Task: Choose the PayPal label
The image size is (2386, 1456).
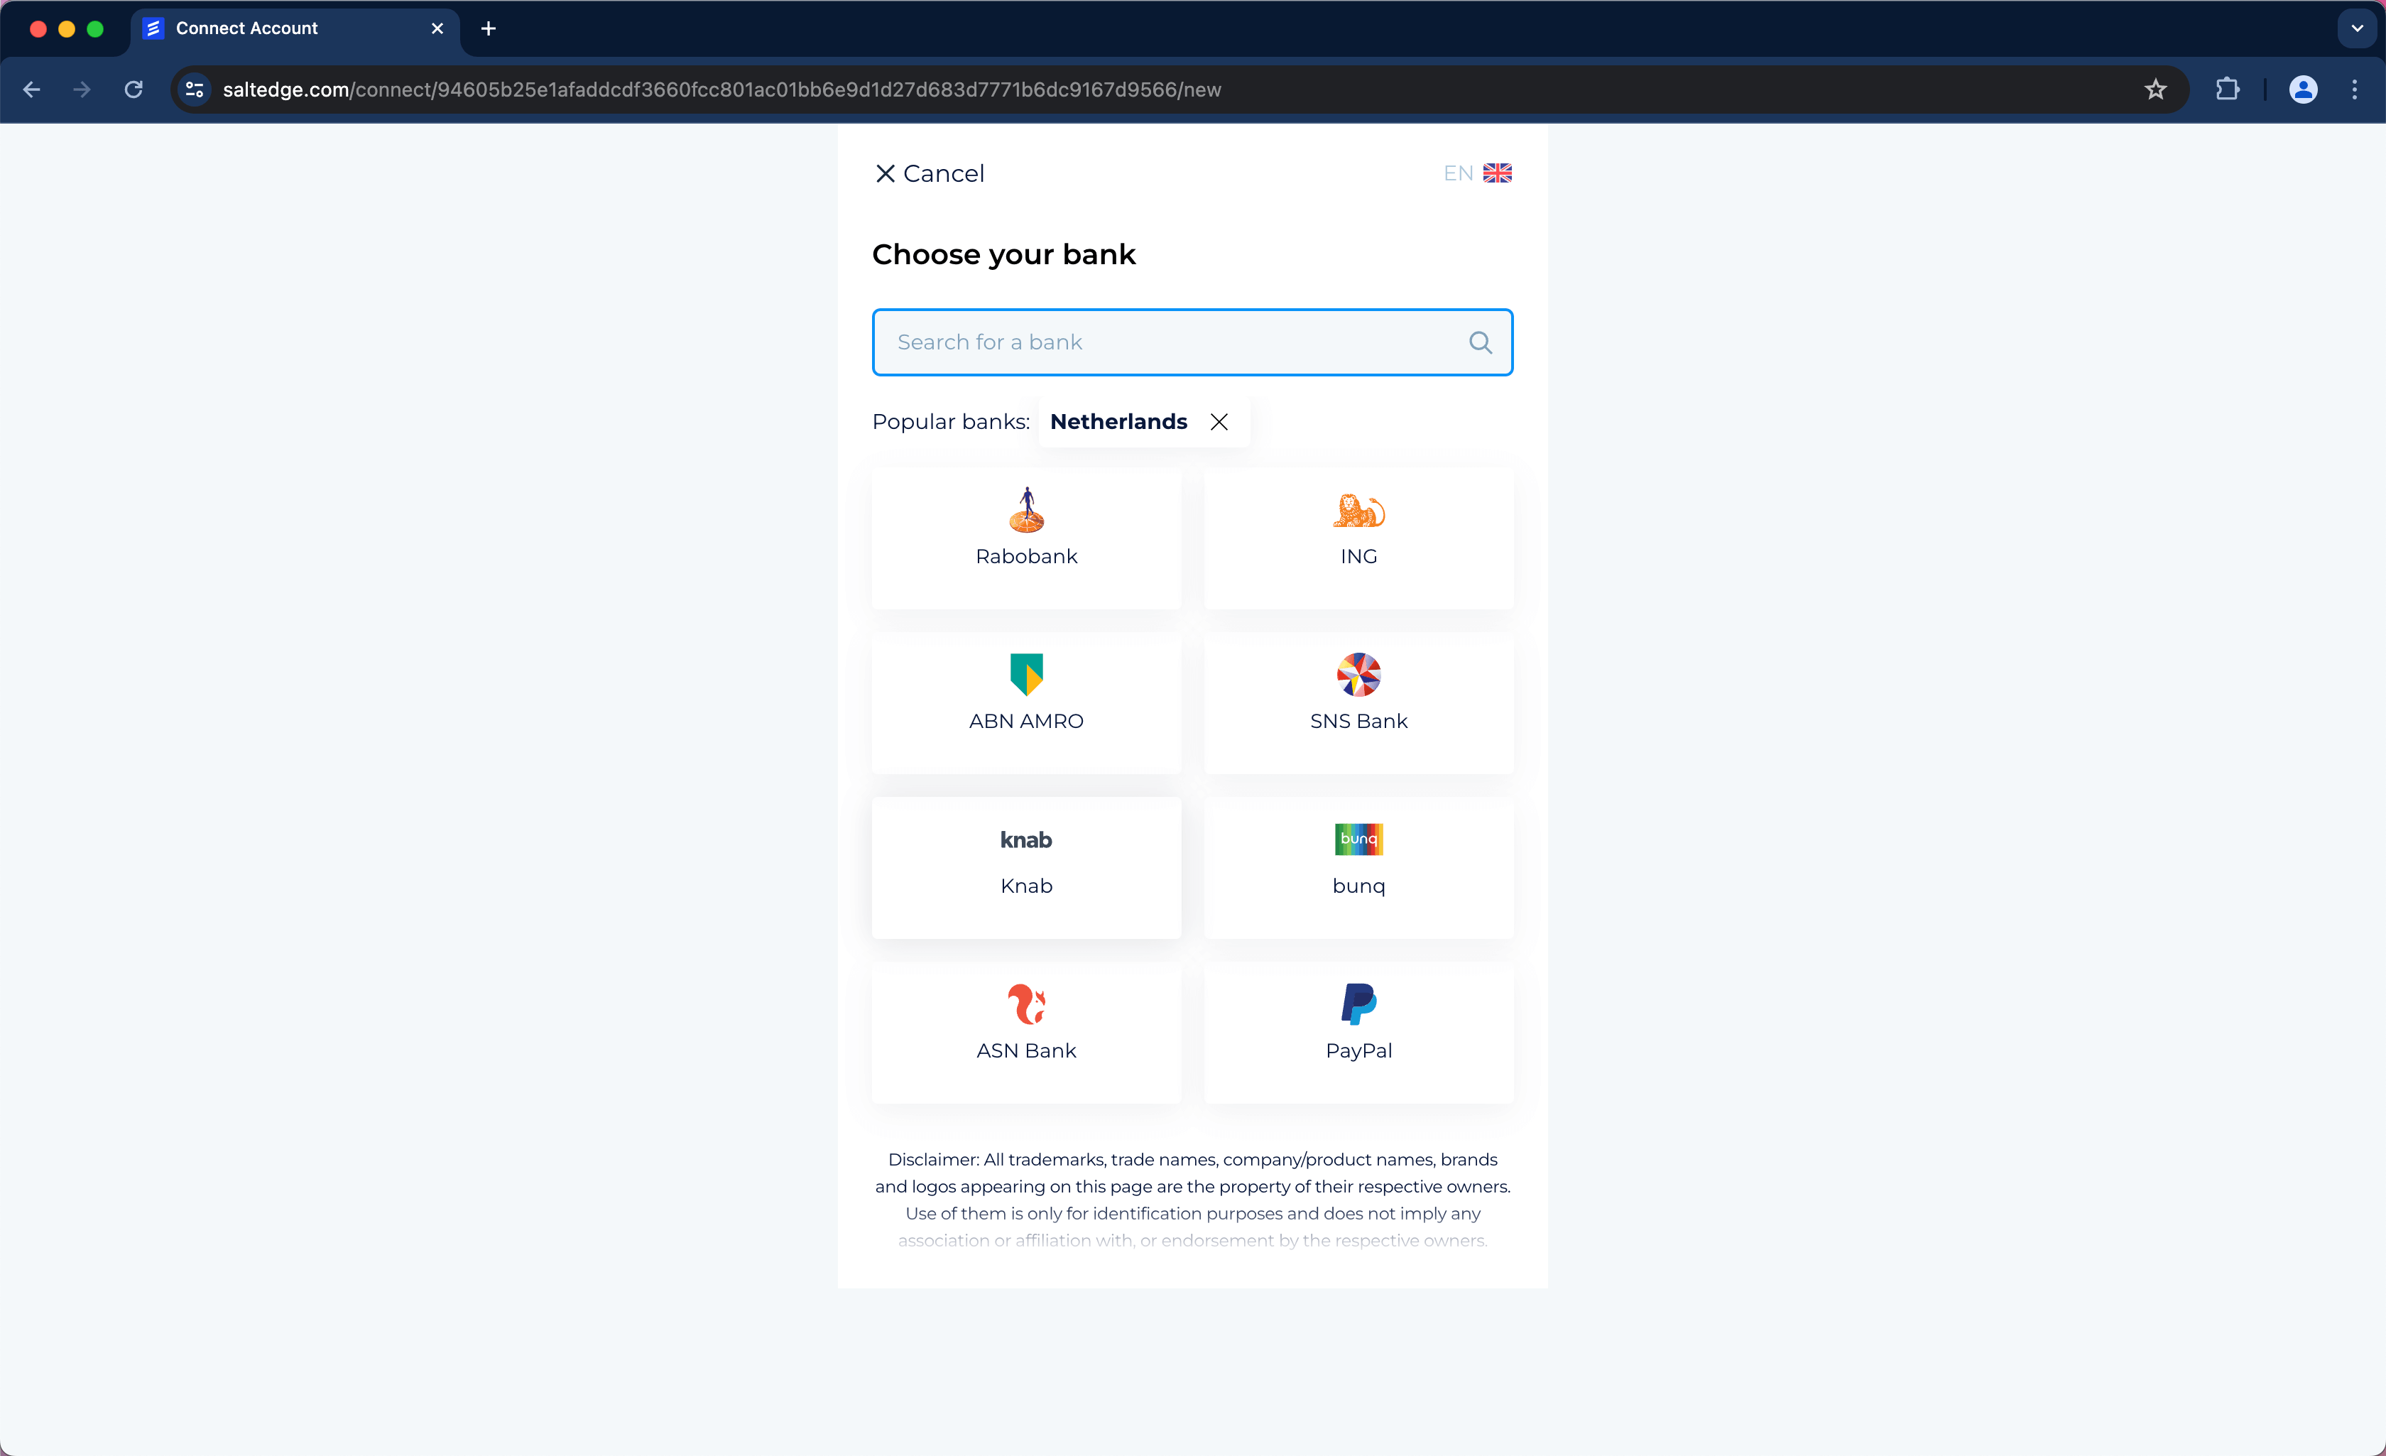Action: pos(1358,1051)
